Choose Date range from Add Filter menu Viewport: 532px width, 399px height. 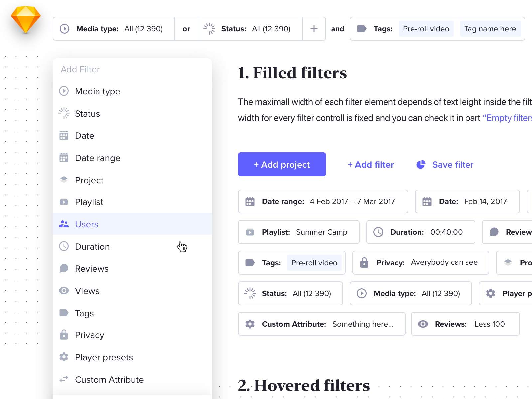point(98,158)
